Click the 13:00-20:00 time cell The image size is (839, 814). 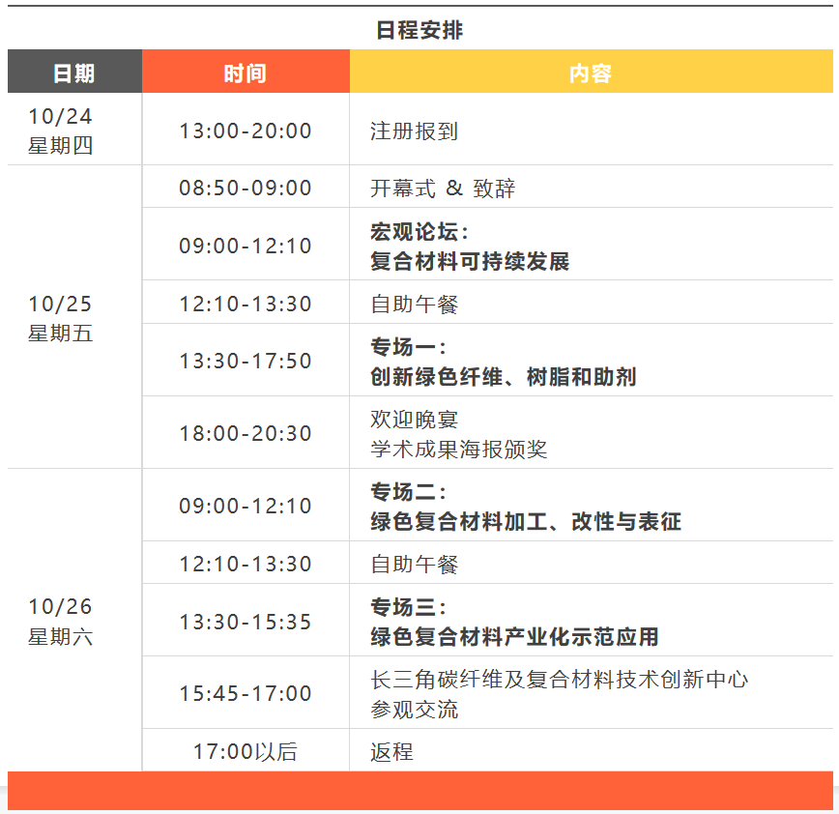pyautogui.click(x=246, y=131)
